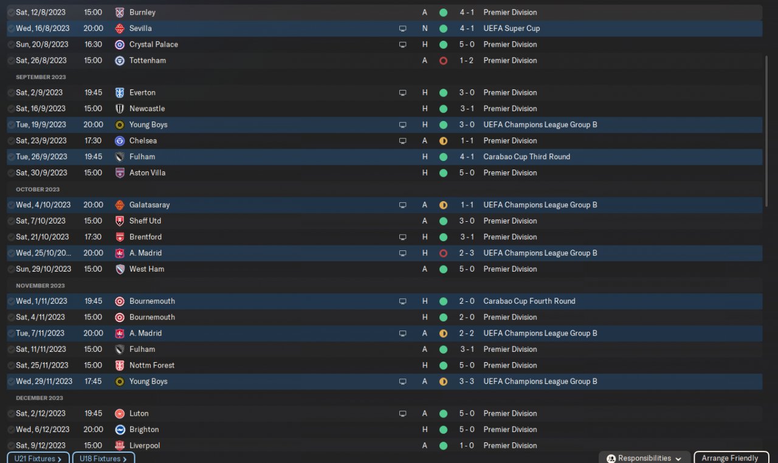Click the Brighton club badge icon

coord(120,430)
